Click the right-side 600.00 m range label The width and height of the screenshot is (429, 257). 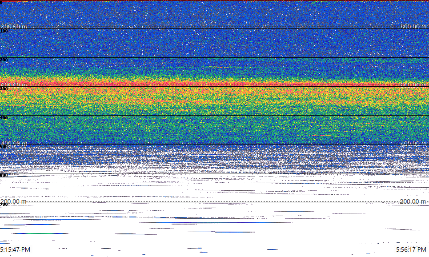coord(413,85)
